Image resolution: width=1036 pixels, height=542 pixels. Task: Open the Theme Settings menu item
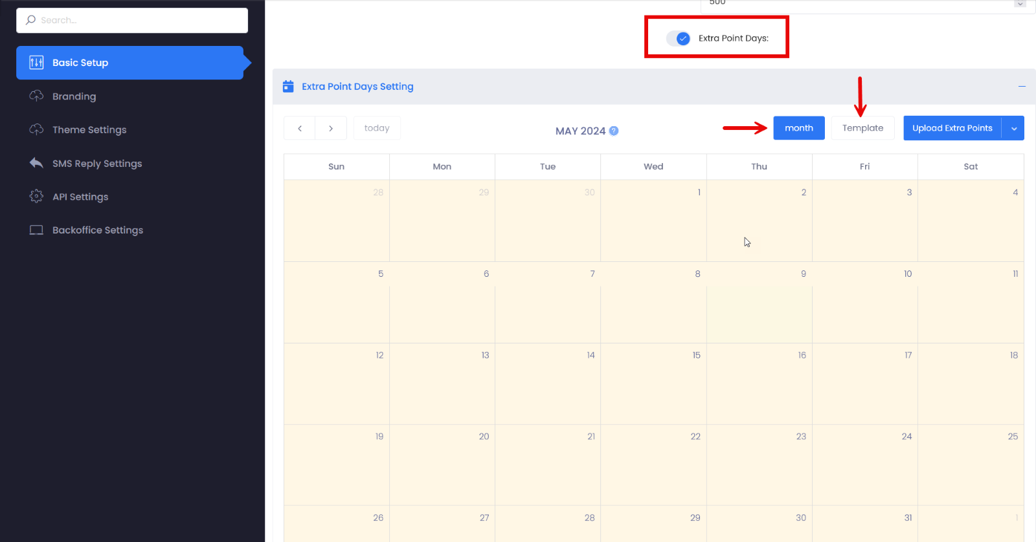click(x=129, y=129)
